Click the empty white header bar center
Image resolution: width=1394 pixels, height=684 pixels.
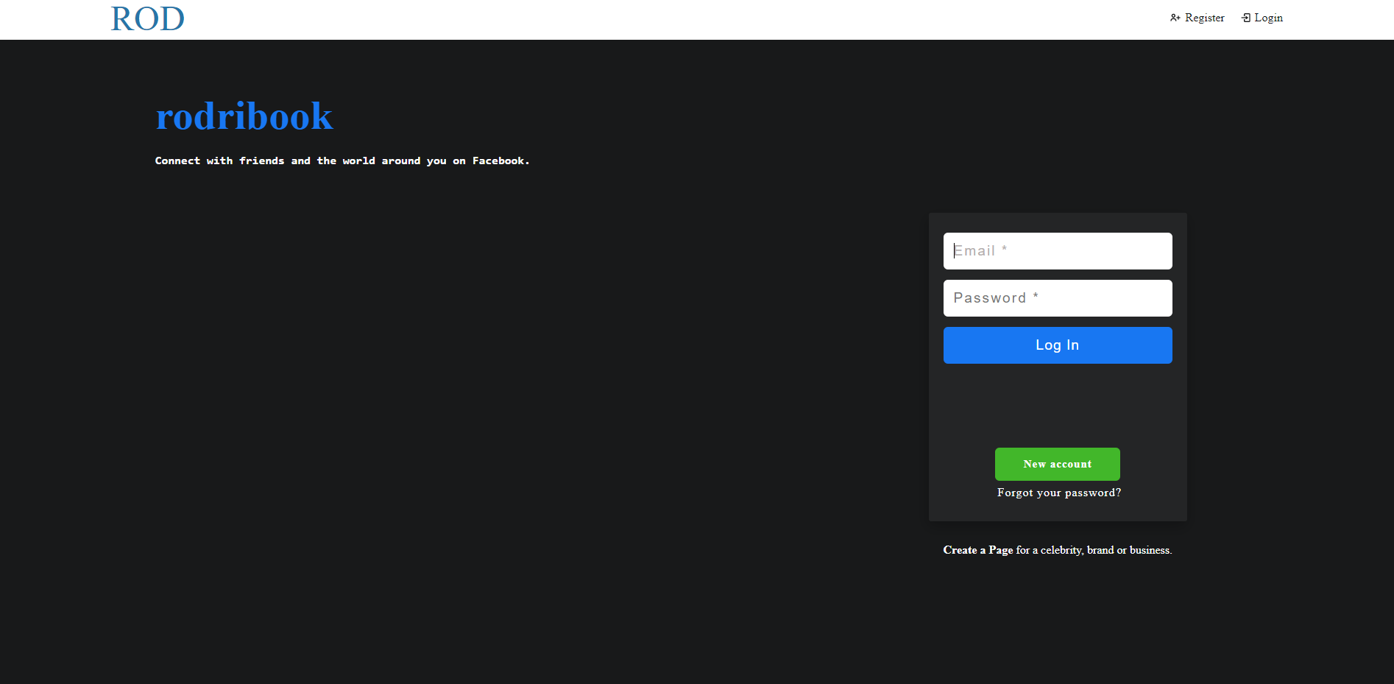tap(662, 19)
